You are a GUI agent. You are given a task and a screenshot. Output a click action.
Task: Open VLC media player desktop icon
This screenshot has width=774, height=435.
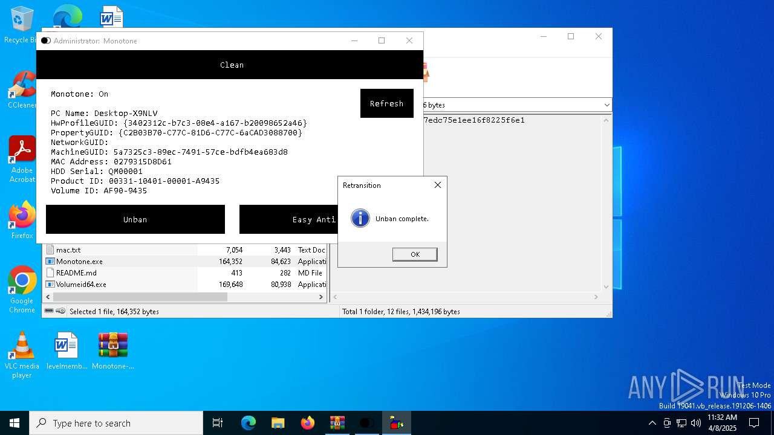point(22,355)
